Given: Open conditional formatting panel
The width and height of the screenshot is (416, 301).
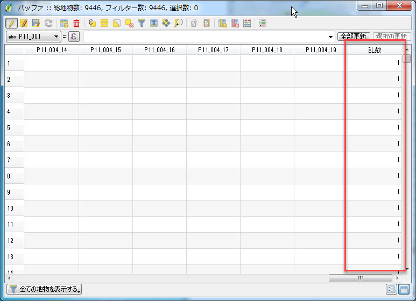Looking at the screenshot, I should click(x=263, y=23).
